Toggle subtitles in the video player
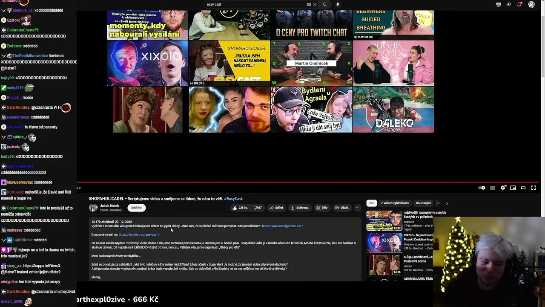 coord(493,188)
